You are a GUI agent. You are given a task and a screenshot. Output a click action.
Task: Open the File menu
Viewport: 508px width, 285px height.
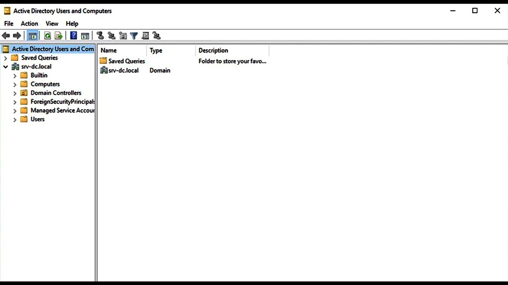tap(9, 23)
